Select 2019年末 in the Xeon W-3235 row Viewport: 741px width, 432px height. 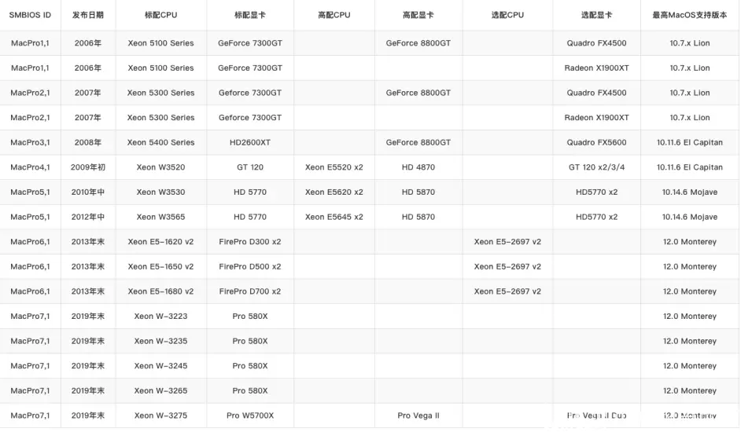88,341
